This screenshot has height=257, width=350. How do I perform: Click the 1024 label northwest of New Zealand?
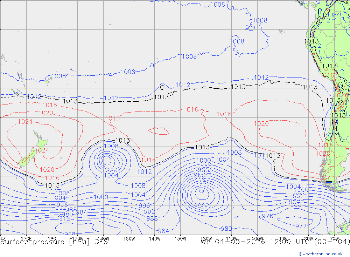tap(25, 122)
